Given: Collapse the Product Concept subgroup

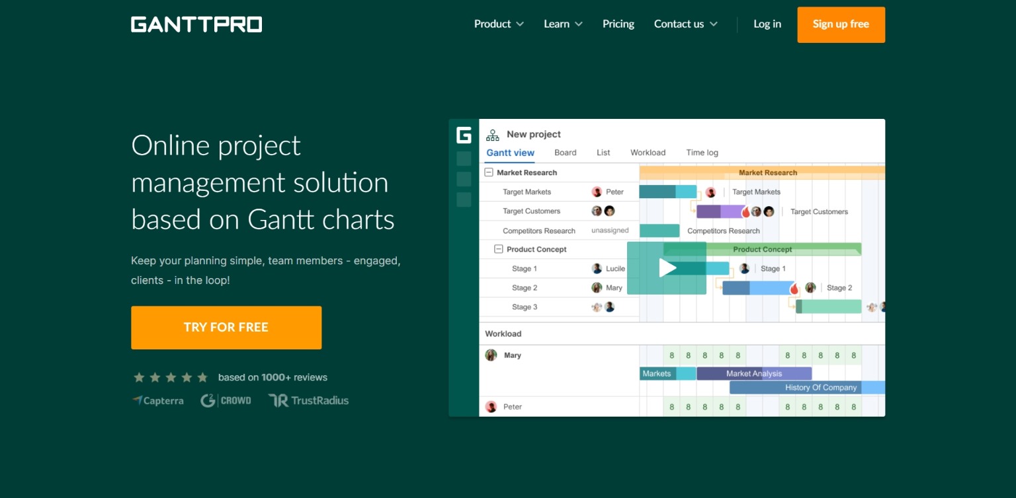Looking at the screenshot, I should (499, 250).
